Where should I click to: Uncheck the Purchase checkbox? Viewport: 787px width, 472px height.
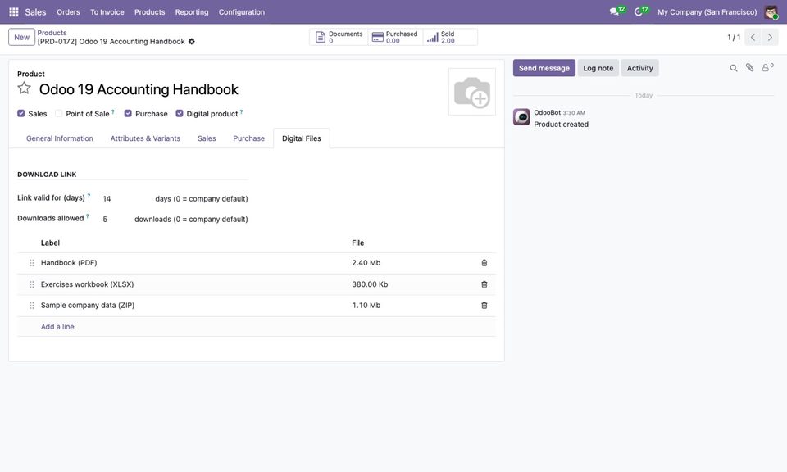128,113
